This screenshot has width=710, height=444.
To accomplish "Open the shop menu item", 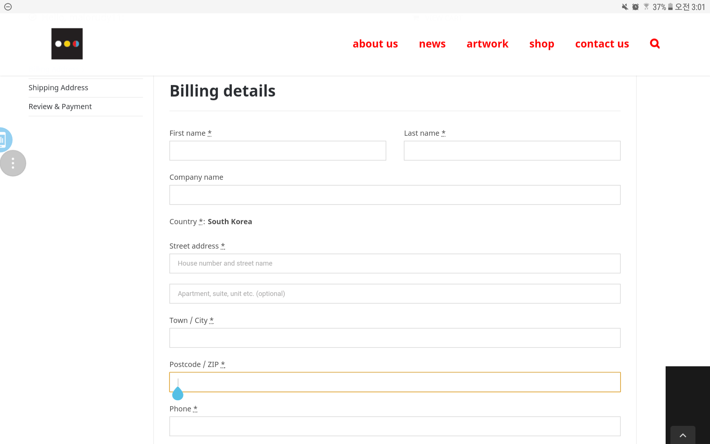I will click(x=541, y=44).
